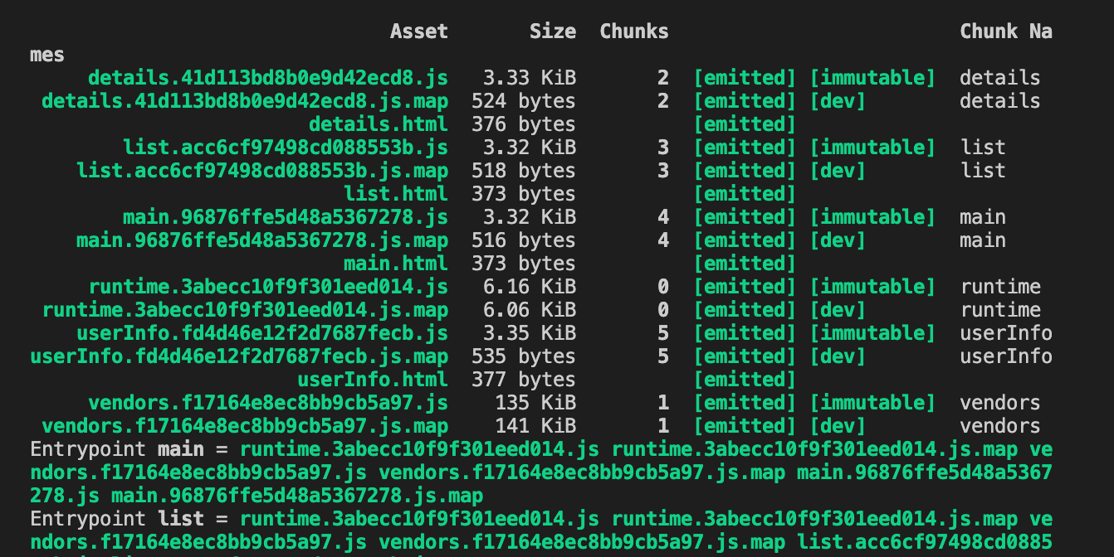Click the userInfo.html asset name
Image resolution: width=1114 pixels, height=557 pixels.
[373, 380]
